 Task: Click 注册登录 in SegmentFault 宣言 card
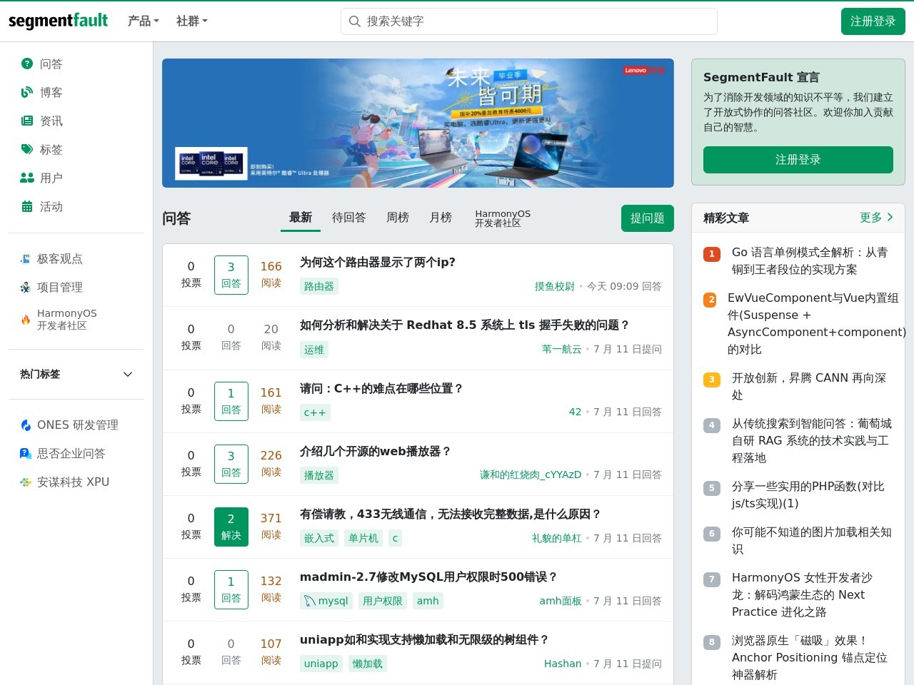(798, 160)
